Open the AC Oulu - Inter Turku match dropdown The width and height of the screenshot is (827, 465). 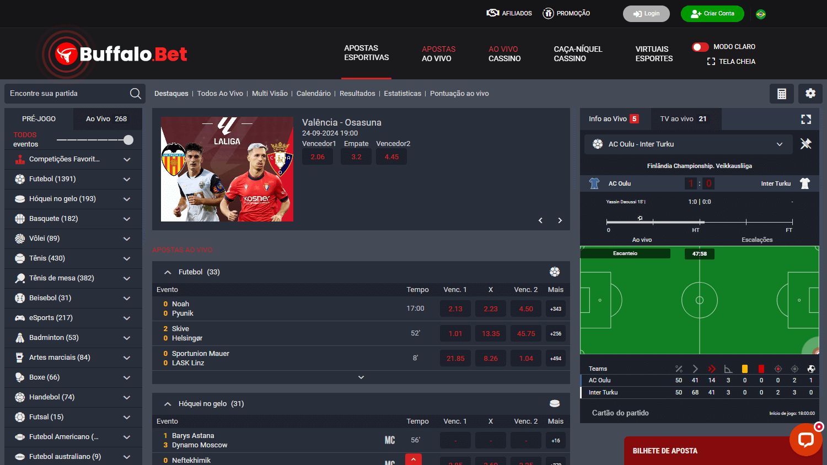(x=688, y=144)
